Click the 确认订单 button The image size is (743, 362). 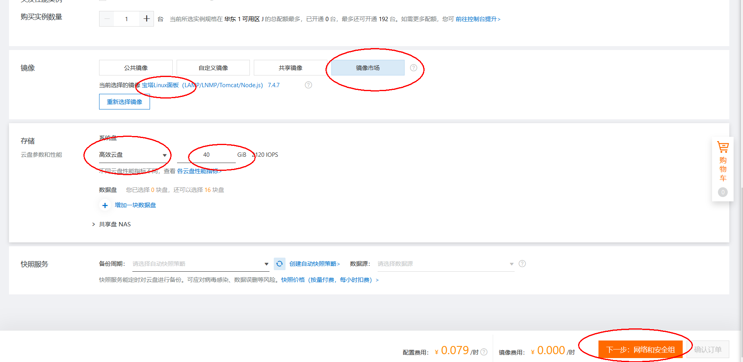(708, 349)
